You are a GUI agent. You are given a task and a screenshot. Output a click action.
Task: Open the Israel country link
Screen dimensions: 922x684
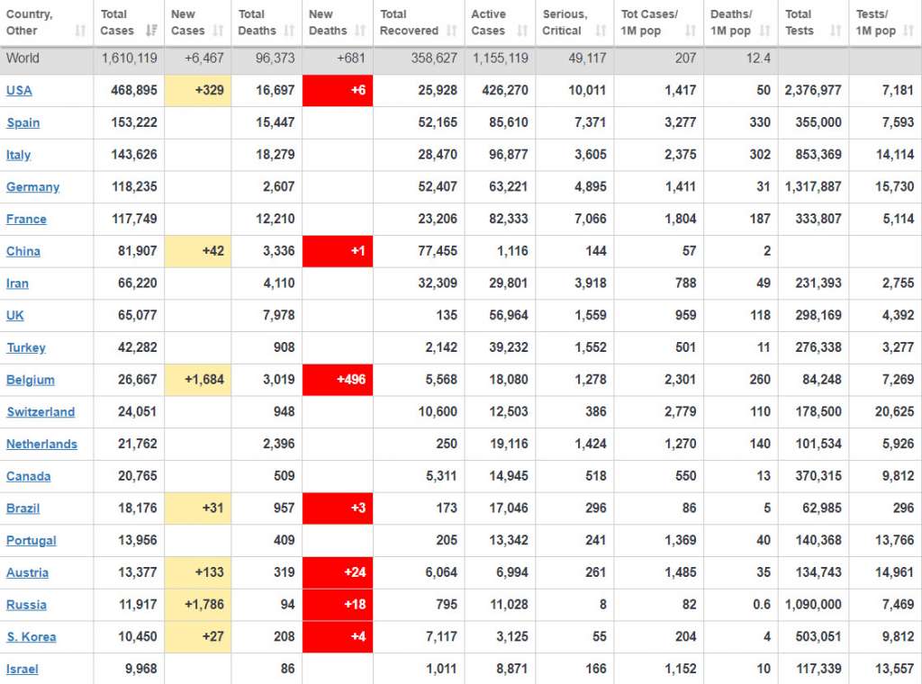tap(22, 670)
